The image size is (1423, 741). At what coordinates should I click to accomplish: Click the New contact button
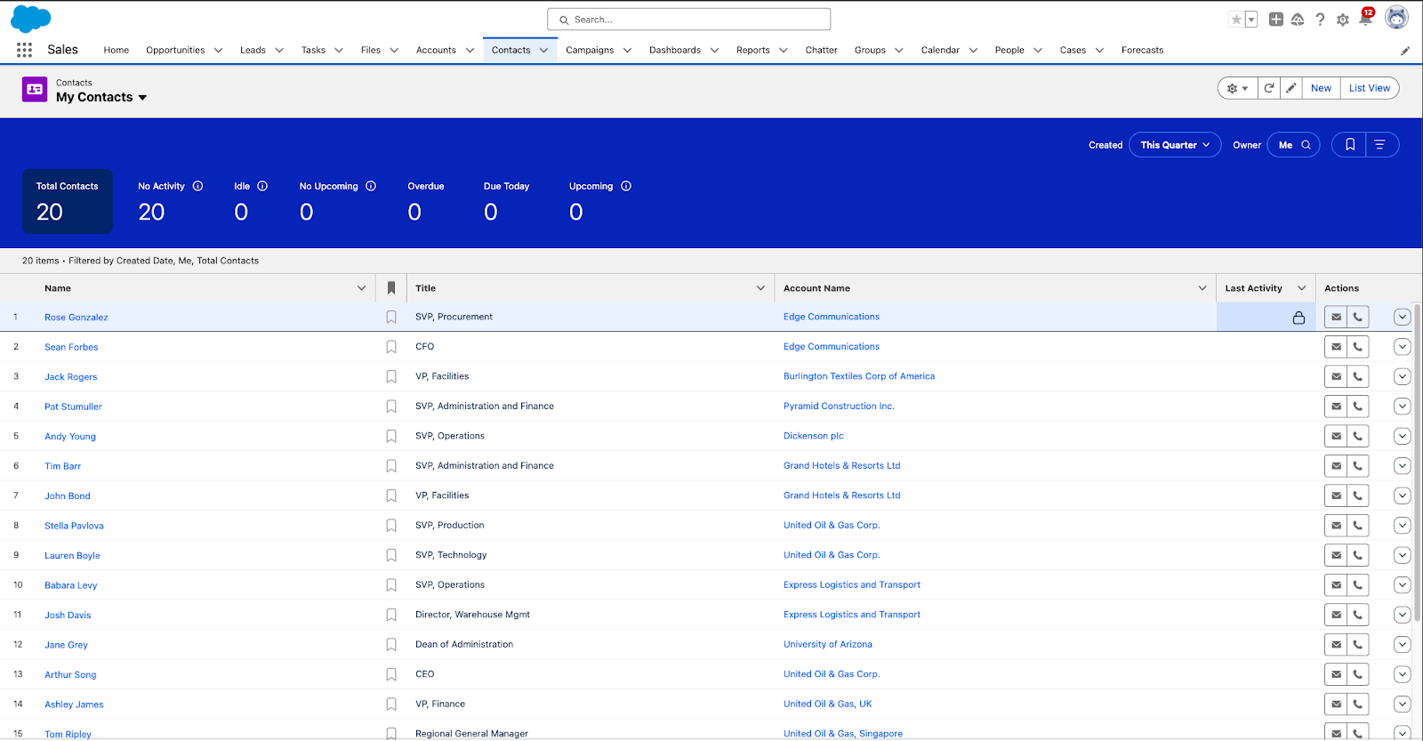(x=1321, y=88)
